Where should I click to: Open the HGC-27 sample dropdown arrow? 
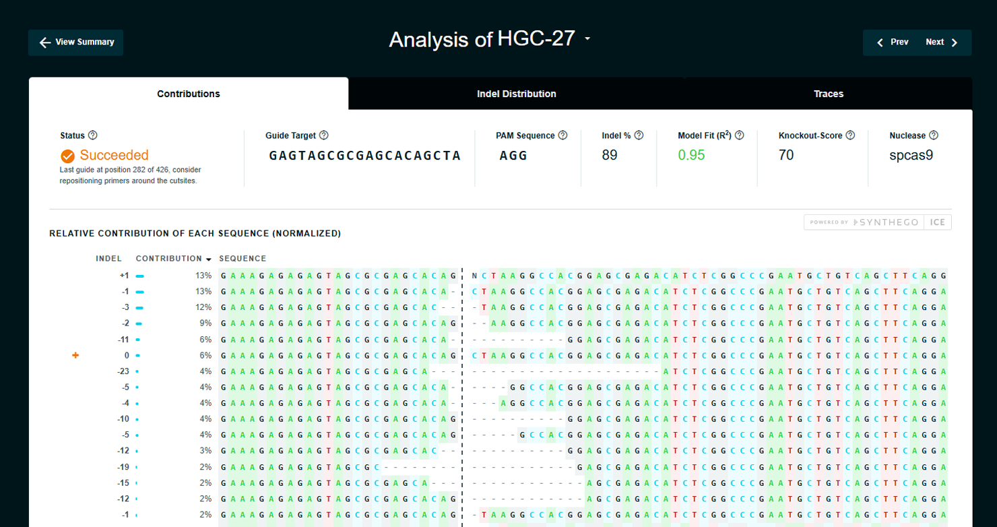587,39
